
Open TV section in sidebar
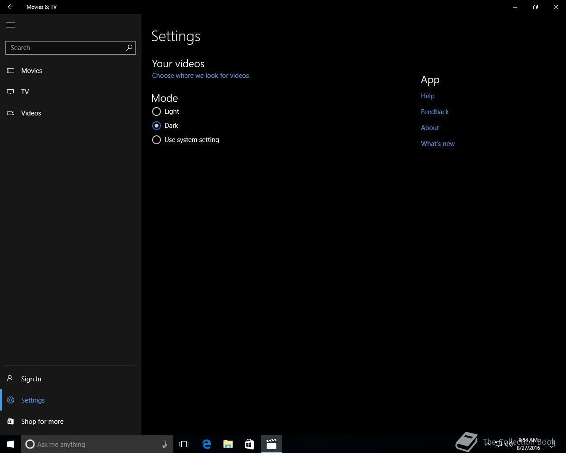[x=25, y=92]
